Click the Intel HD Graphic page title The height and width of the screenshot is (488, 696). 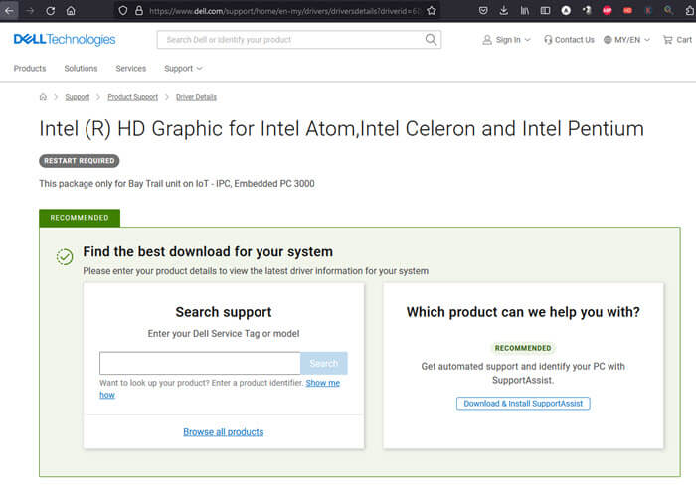coord(341,129)
